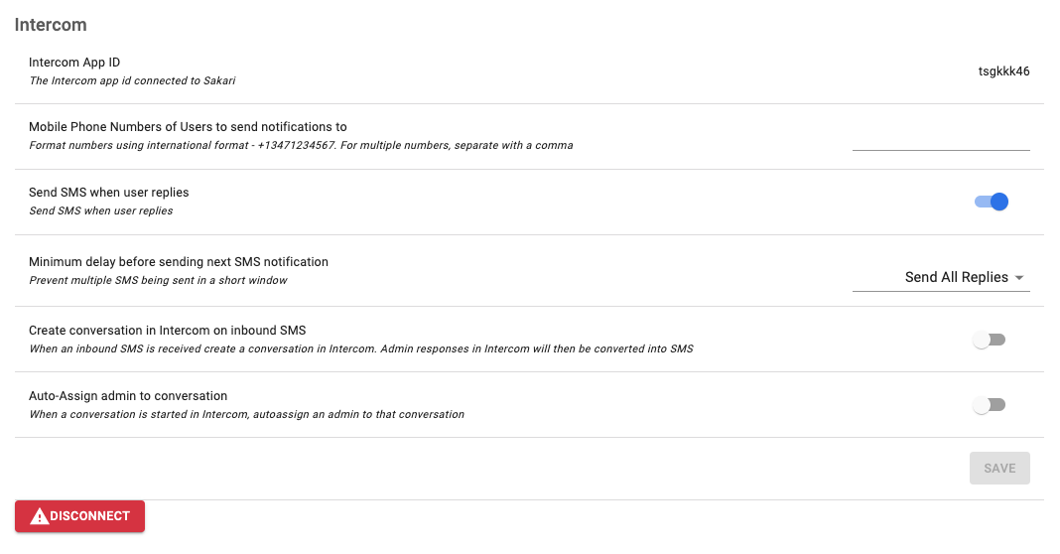The width and height of the screenshot is (1060, 554).
Task: Click the App ID value tsgkkk46
Action: [x=1003, y=71]
